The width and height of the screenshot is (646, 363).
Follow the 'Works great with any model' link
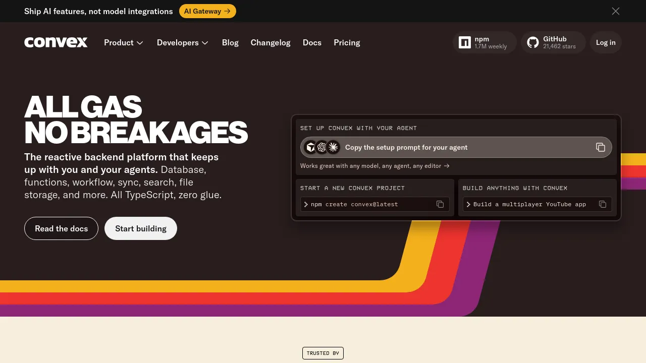[375, 166]
